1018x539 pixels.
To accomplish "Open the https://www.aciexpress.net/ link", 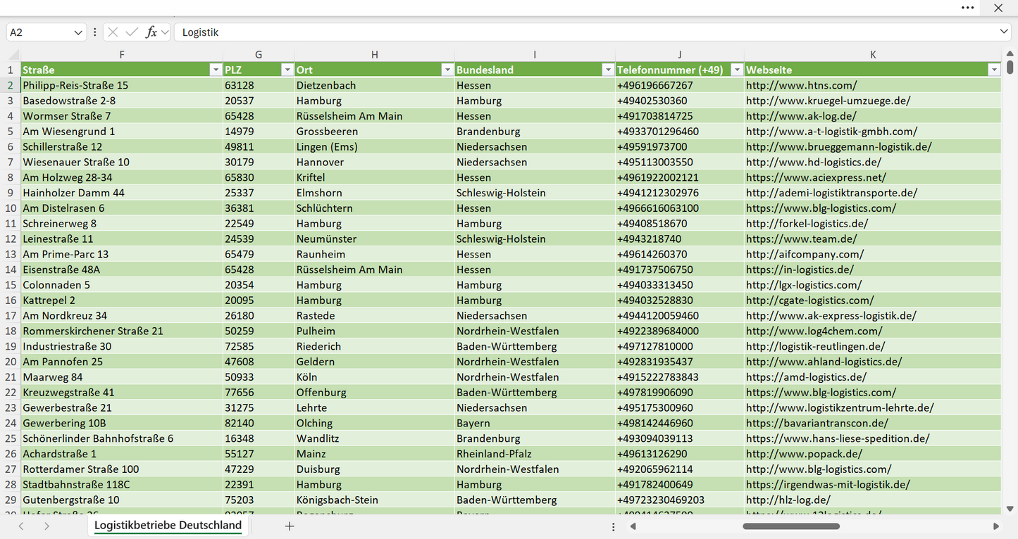I will 816,177.
